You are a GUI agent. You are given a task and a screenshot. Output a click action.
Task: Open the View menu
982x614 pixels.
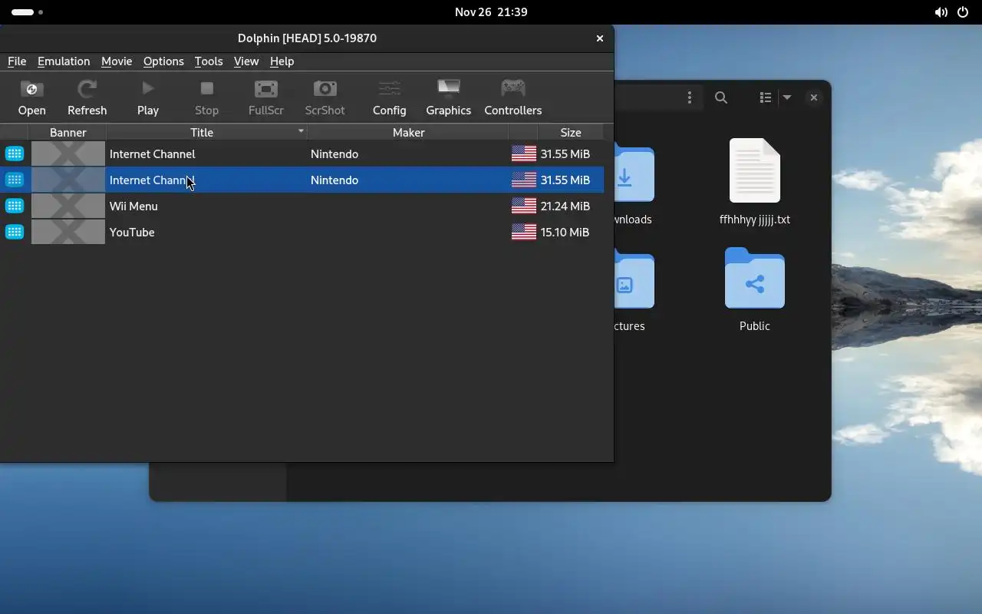246,61
